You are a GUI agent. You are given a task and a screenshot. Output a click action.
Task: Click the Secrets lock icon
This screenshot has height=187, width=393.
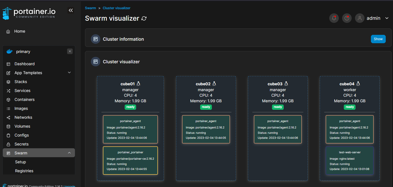pos(8,144)
